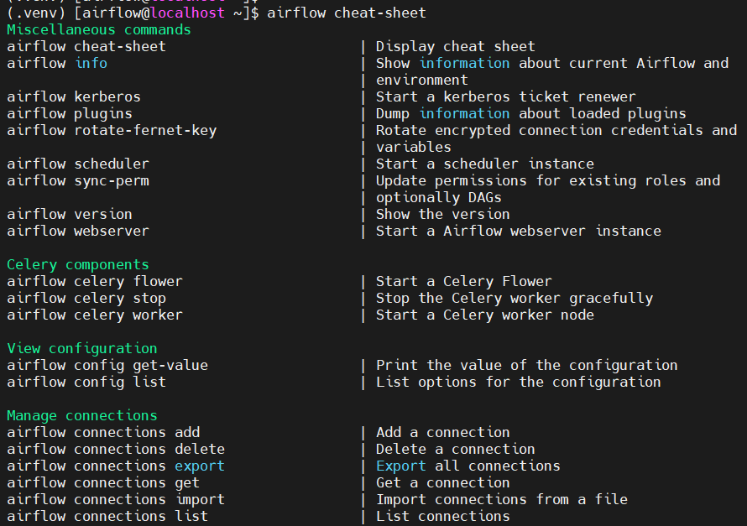Select the 'Celery components' heading

point(76,264)
